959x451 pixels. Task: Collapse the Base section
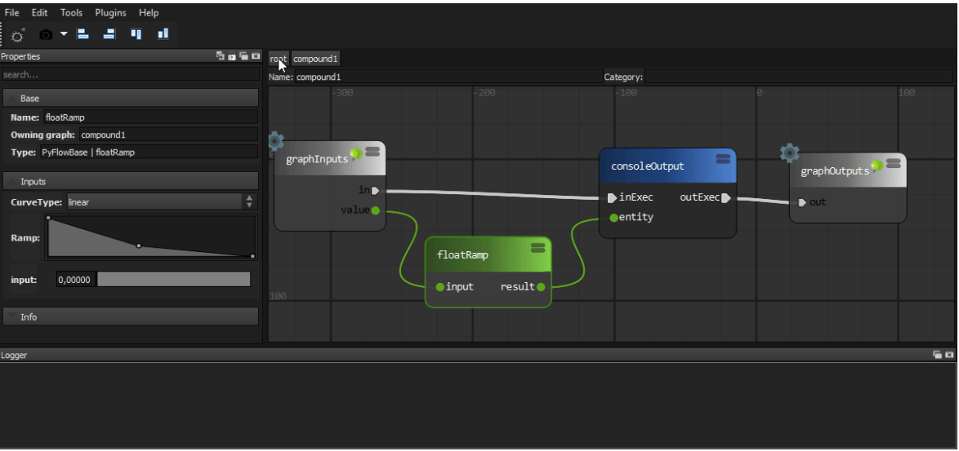(x=131, y=98)
